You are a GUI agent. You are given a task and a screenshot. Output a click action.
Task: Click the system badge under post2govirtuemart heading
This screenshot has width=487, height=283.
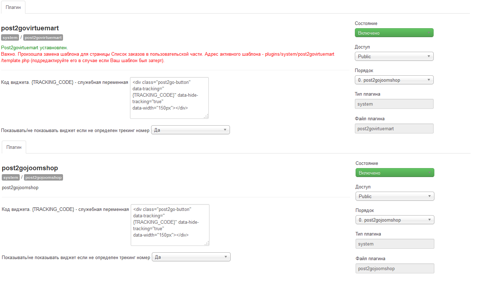click(10, 37)
